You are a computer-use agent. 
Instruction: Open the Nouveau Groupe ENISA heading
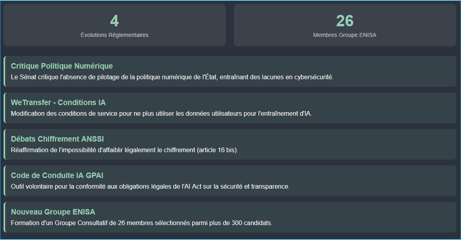(x=53, y=212)
